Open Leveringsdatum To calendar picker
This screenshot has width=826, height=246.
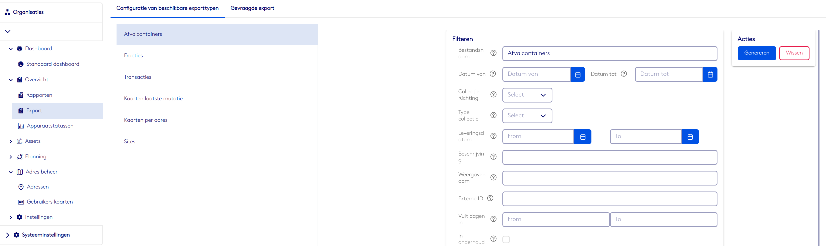(690, 137)
